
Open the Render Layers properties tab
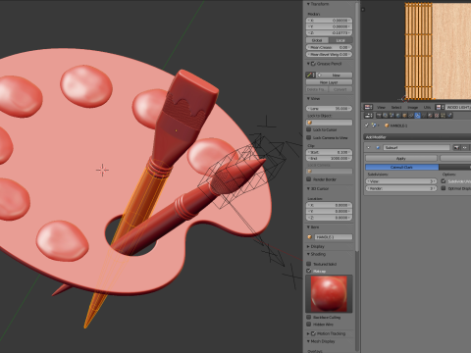tap(386, 116)
